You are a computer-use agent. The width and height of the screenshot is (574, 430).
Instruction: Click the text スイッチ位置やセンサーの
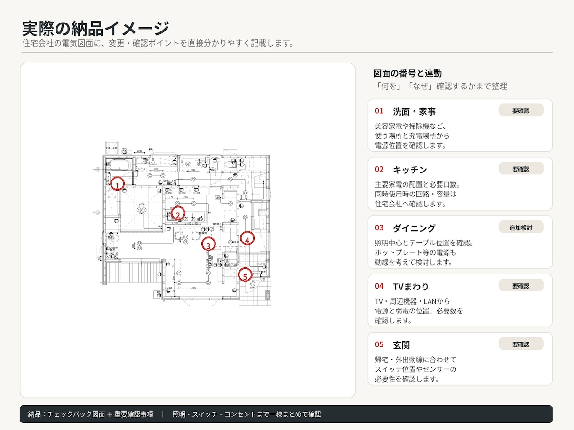(x=416, y=369)
